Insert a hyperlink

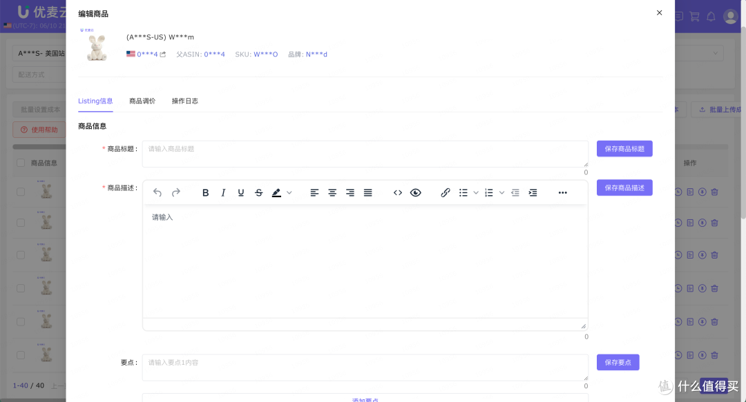446,192
